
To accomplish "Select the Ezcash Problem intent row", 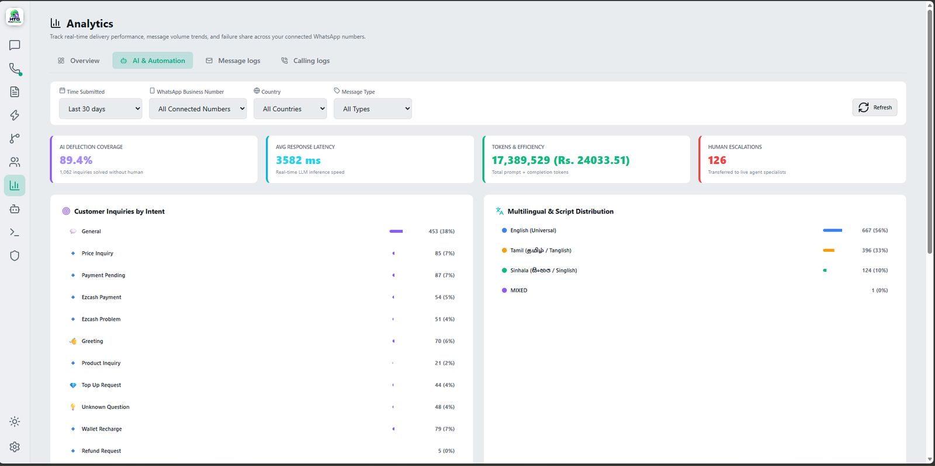I will click(x=261, y=319).
